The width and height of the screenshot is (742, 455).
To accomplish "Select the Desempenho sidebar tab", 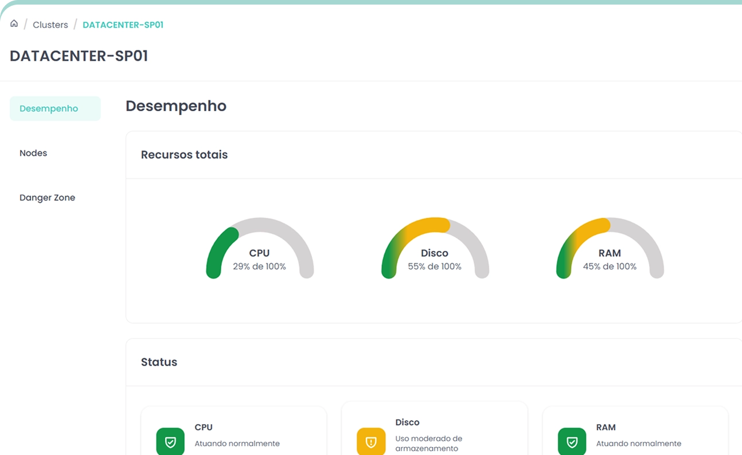I will tap(55, 108).
